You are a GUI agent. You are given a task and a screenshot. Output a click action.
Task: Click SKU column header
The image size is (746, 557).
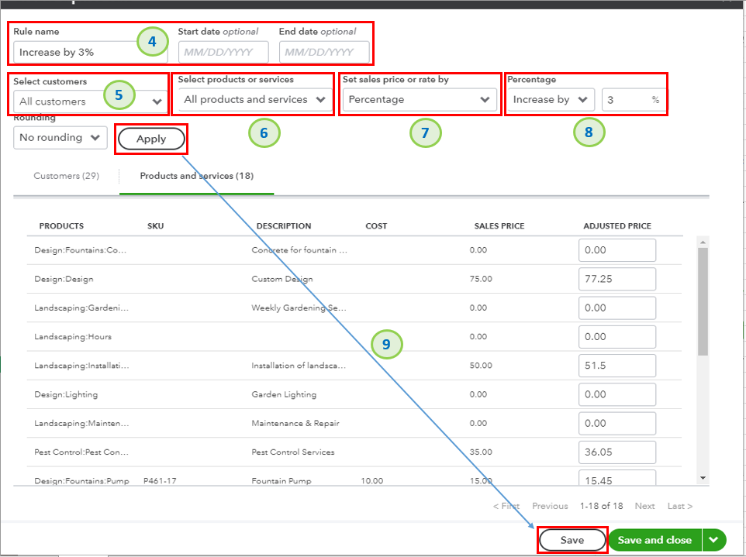[x=156, y=226]
